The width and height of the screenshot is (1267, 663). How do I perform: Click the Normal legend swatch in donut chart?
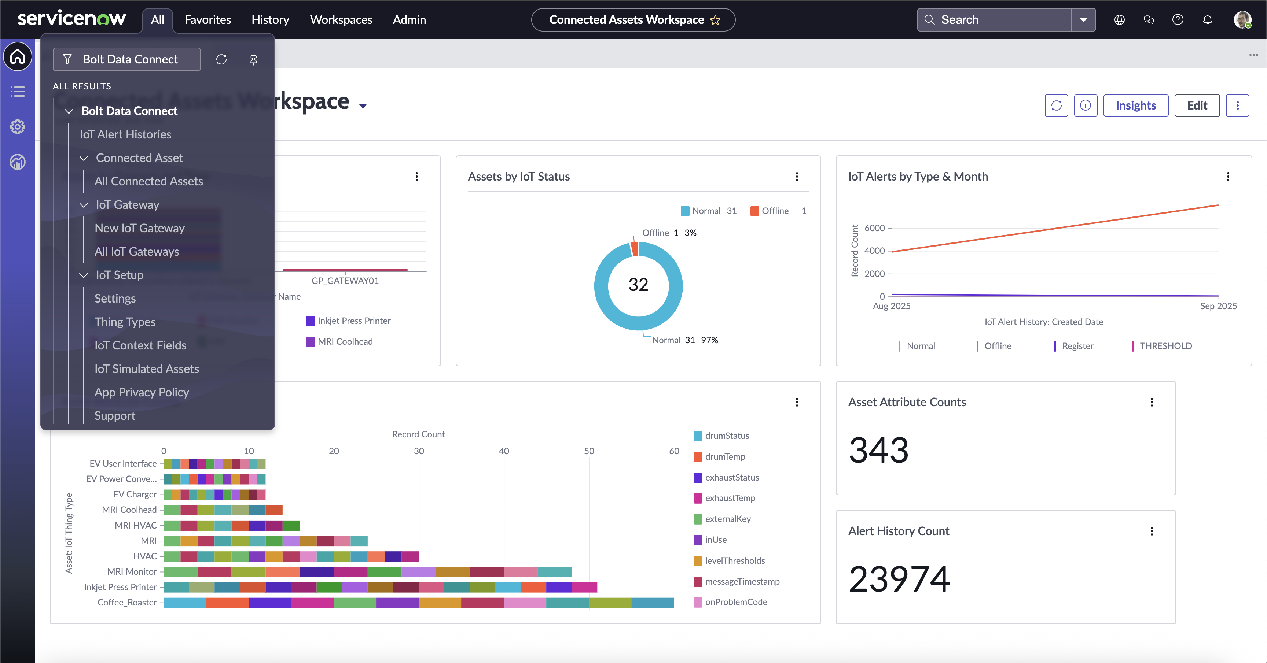[x=685, y=211]
